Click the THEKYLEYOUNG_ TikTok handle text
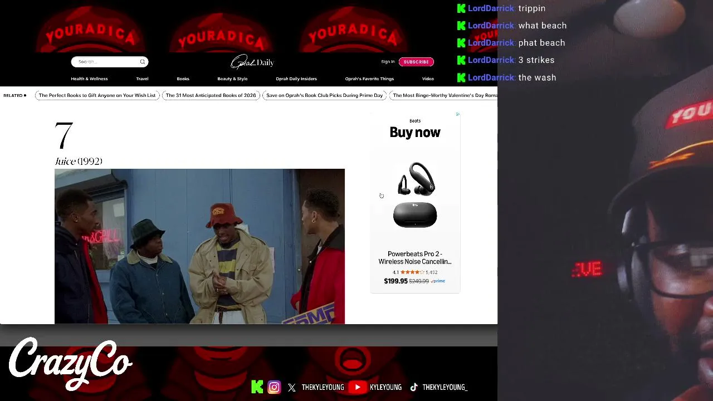Screen dimensions: 713x401 click(x=445, y=387)
